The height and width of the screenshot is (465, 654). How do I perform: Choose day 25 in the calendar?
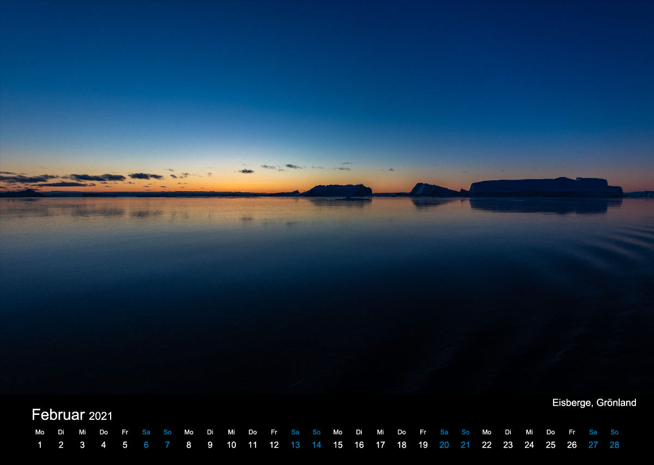[x=550, y=445]
